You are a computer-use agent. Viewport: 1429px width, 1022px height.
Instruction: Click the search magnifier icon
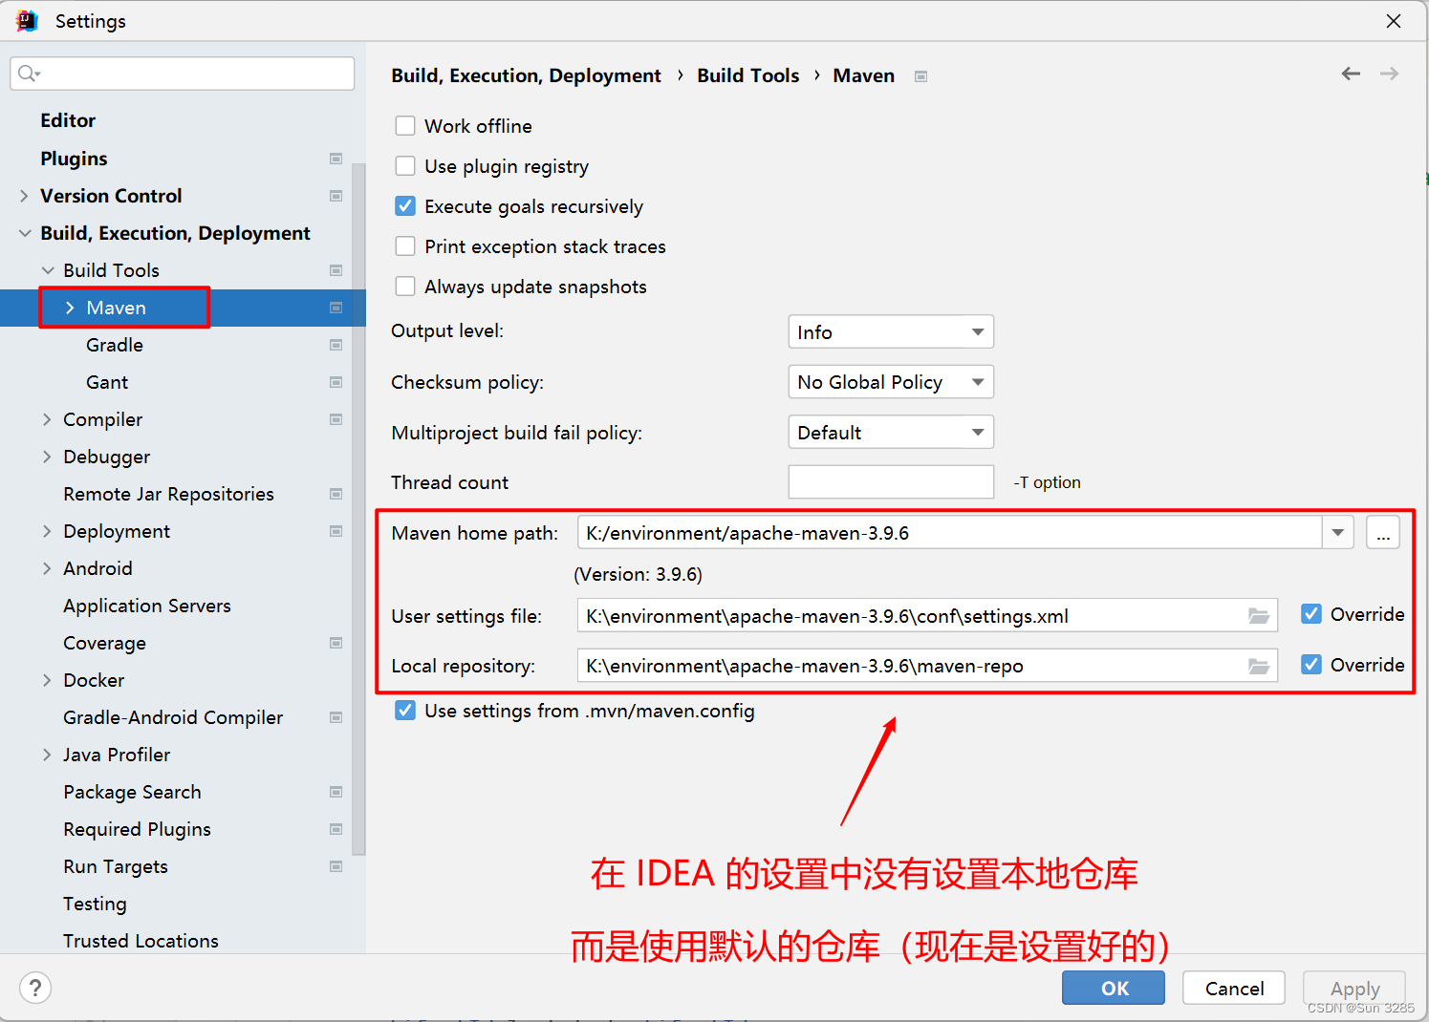pos(28,74)
